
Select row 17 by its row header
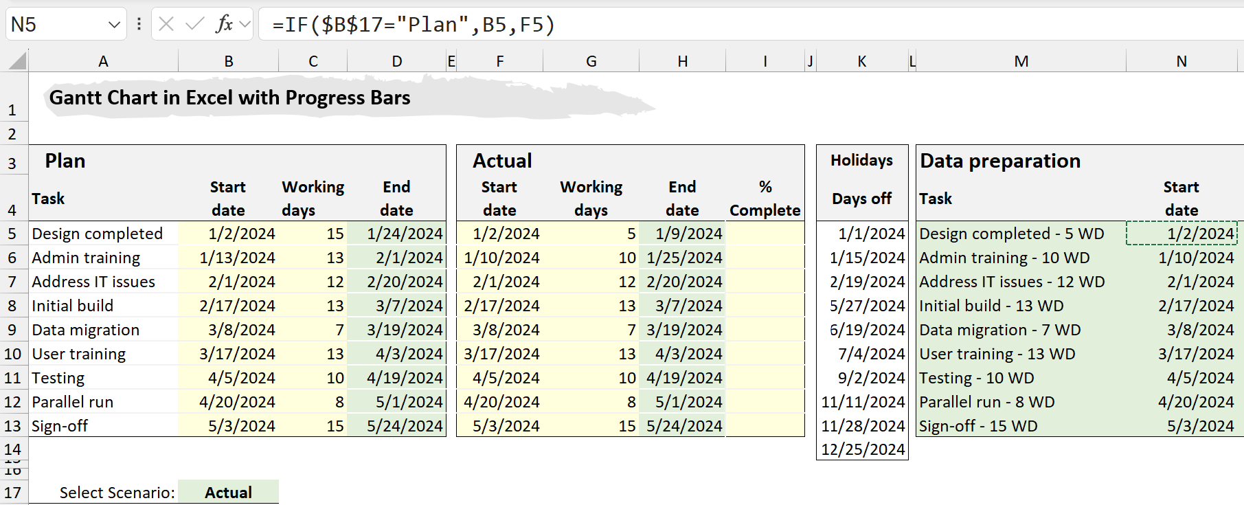click(x=12, y=493)
